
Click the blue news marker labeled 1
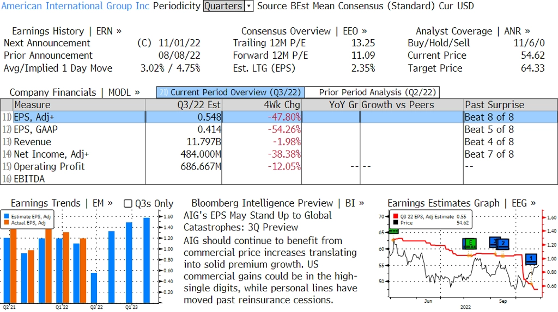pos(532,258)
